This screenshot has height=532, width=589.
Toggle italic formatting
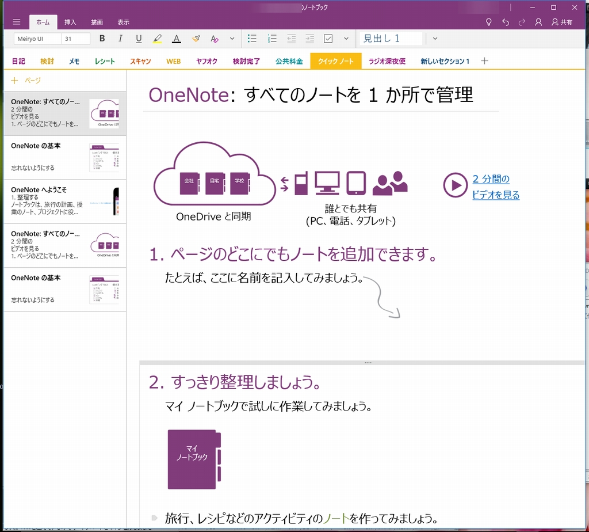point(120,39)
